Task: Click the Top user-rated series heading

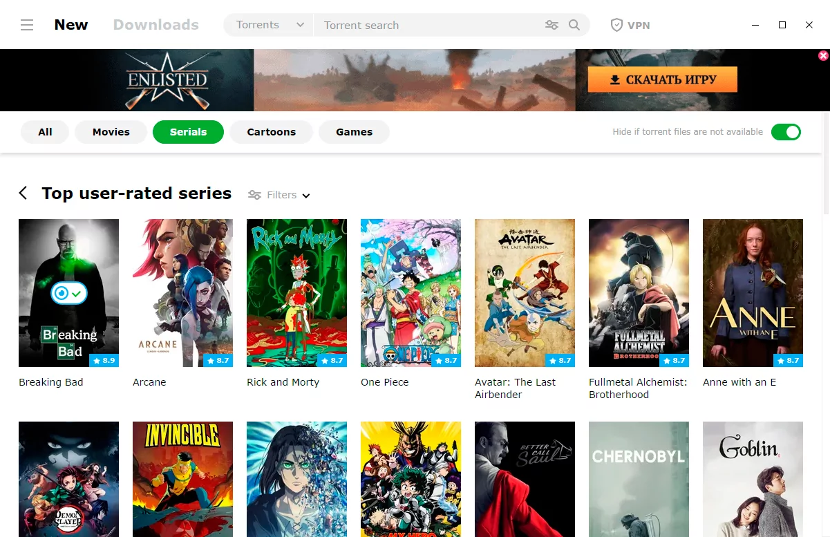Action: (x=137, y=194)
